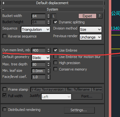Click the Expert mode button

tap(87, 16)
